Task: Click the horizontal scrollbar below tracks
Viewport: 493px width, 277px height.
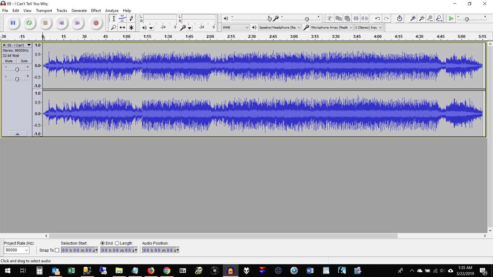Action: 223,236
